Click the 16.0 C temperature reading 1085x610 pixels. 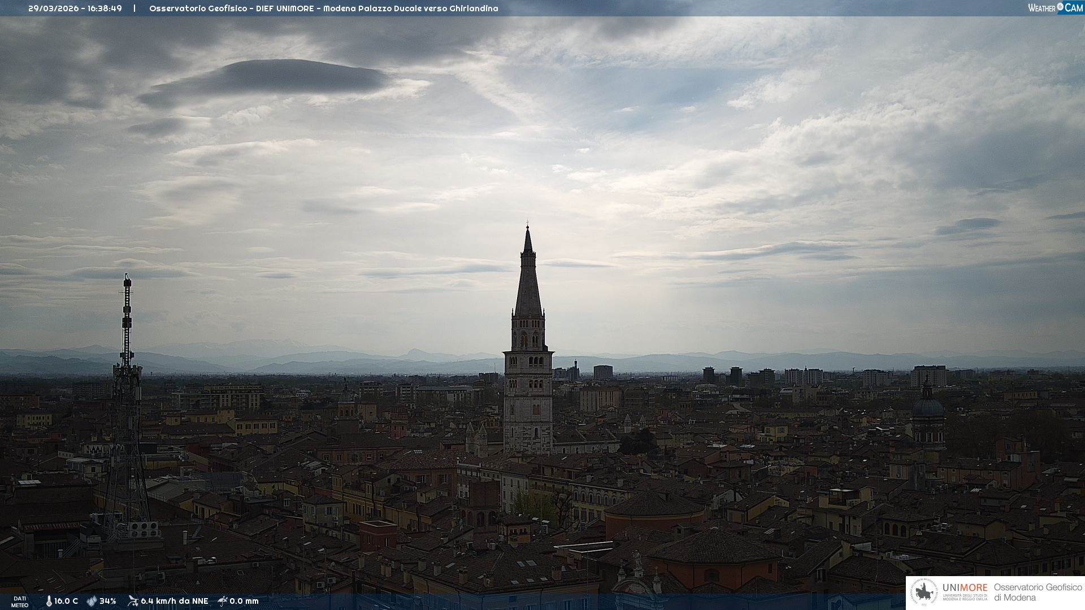pyautogui.click(x=66, y=601)
